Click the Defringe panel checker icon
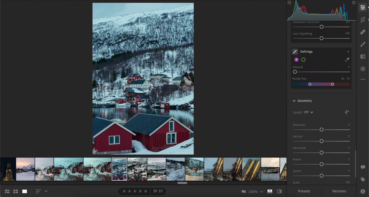Viewport: 369px width, 197px height. [x=295, y=52]
